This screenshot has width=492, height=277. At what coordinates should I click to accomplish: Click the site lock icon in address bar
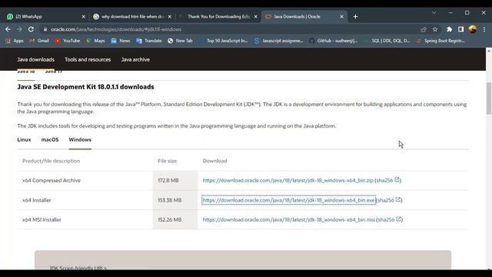pyautogui.click(x=45, y=29)
